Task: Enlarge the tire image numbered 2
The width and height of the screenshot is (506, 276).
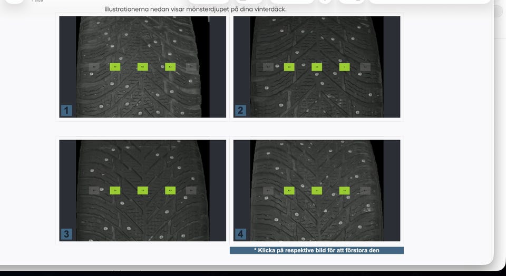Action: pos(317,67)
